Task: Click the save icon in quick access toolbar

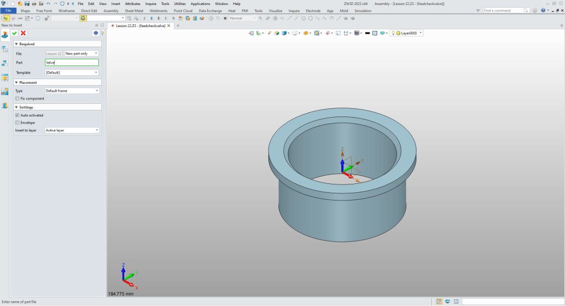Action: [x=27, y=4]
